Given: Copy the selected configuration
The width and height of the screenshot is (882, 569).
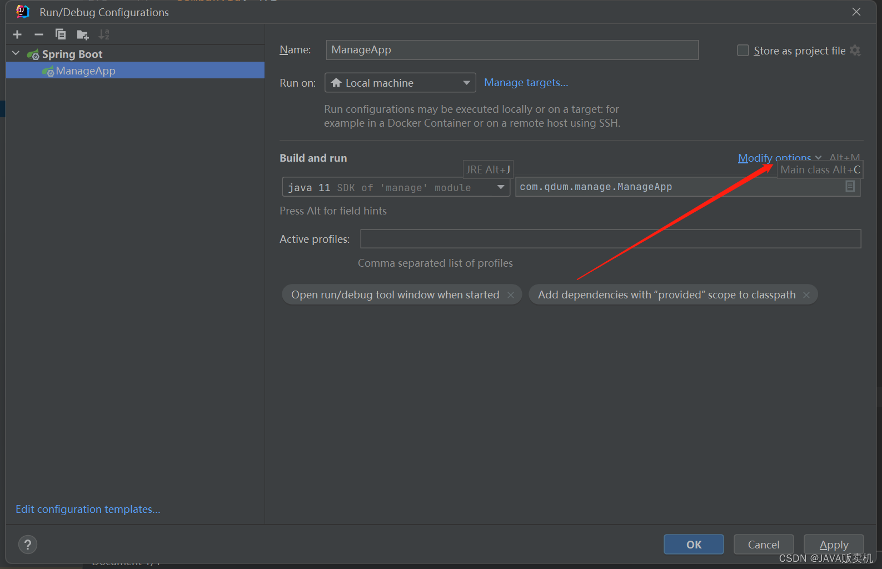Looking at the screenshot, I should 61,34.
